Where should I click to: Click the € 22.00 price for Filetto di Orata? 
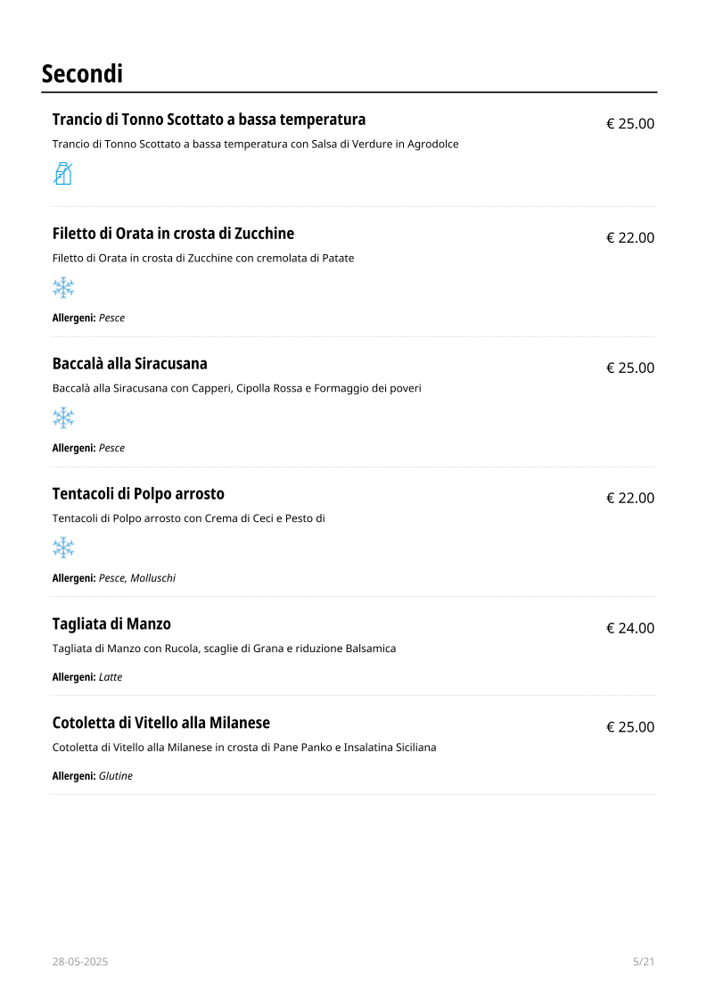click(630, 237)
